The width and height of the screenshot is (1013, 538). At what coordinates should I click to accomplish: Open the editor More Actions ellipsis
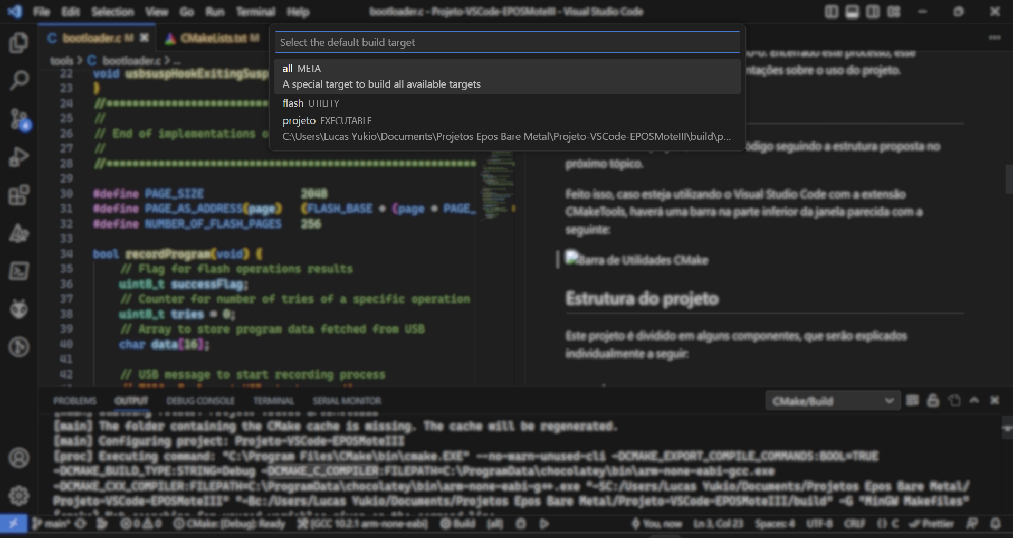click(x=995, y=37)
